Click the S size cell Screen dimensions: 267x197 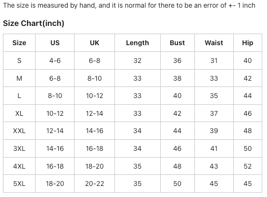tap(19, 61)
